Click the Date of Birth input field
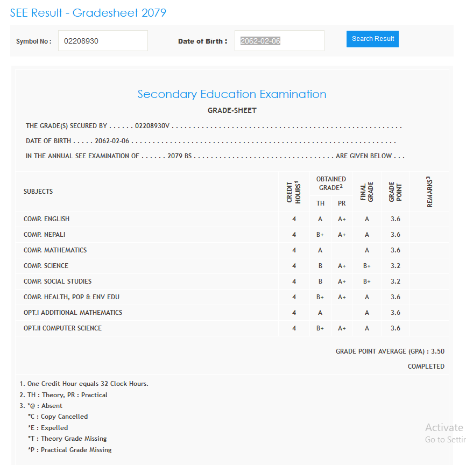This screenshot has width=466, height=465. (279, 41)
